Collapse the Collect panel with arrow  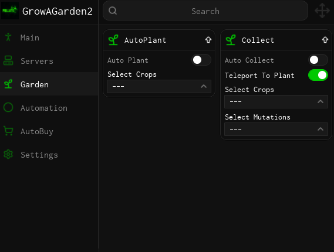pos(325,40)
